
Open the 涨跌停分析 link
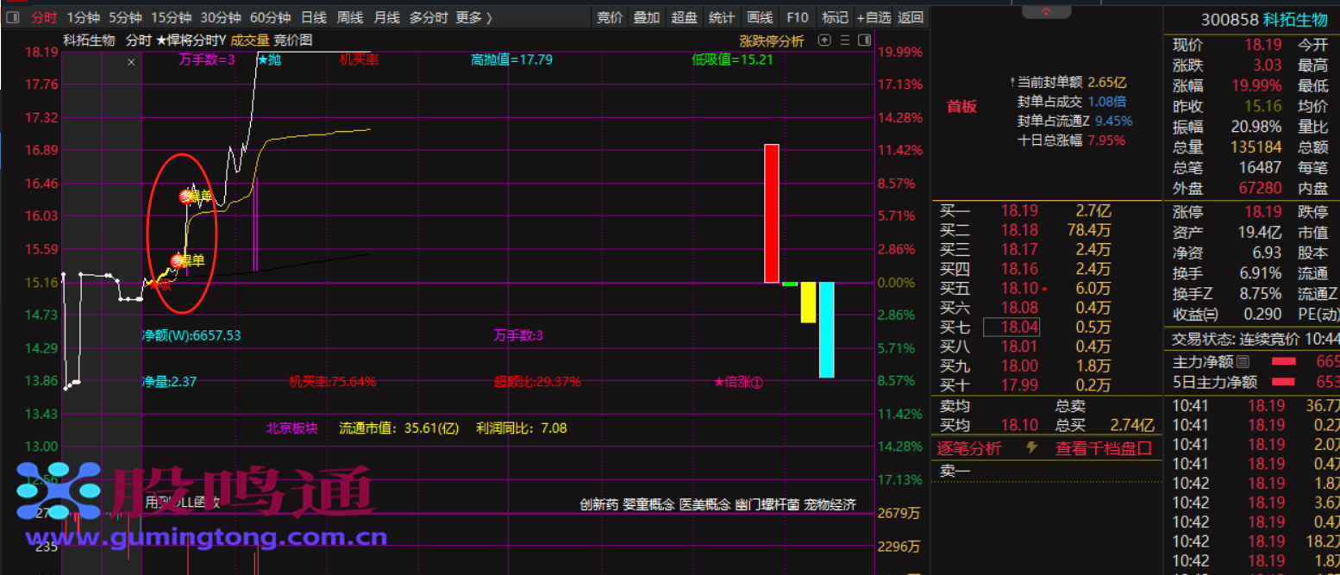(771, 41)
